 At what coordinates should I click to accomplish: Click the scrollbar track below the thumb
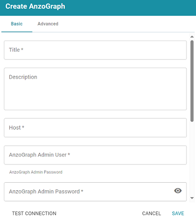point(192,159)
